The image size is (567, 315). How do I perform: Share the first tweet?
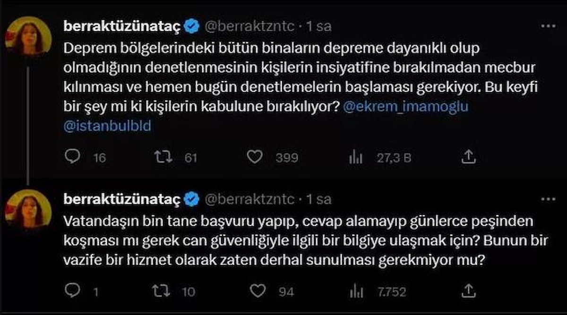(467, 157)
